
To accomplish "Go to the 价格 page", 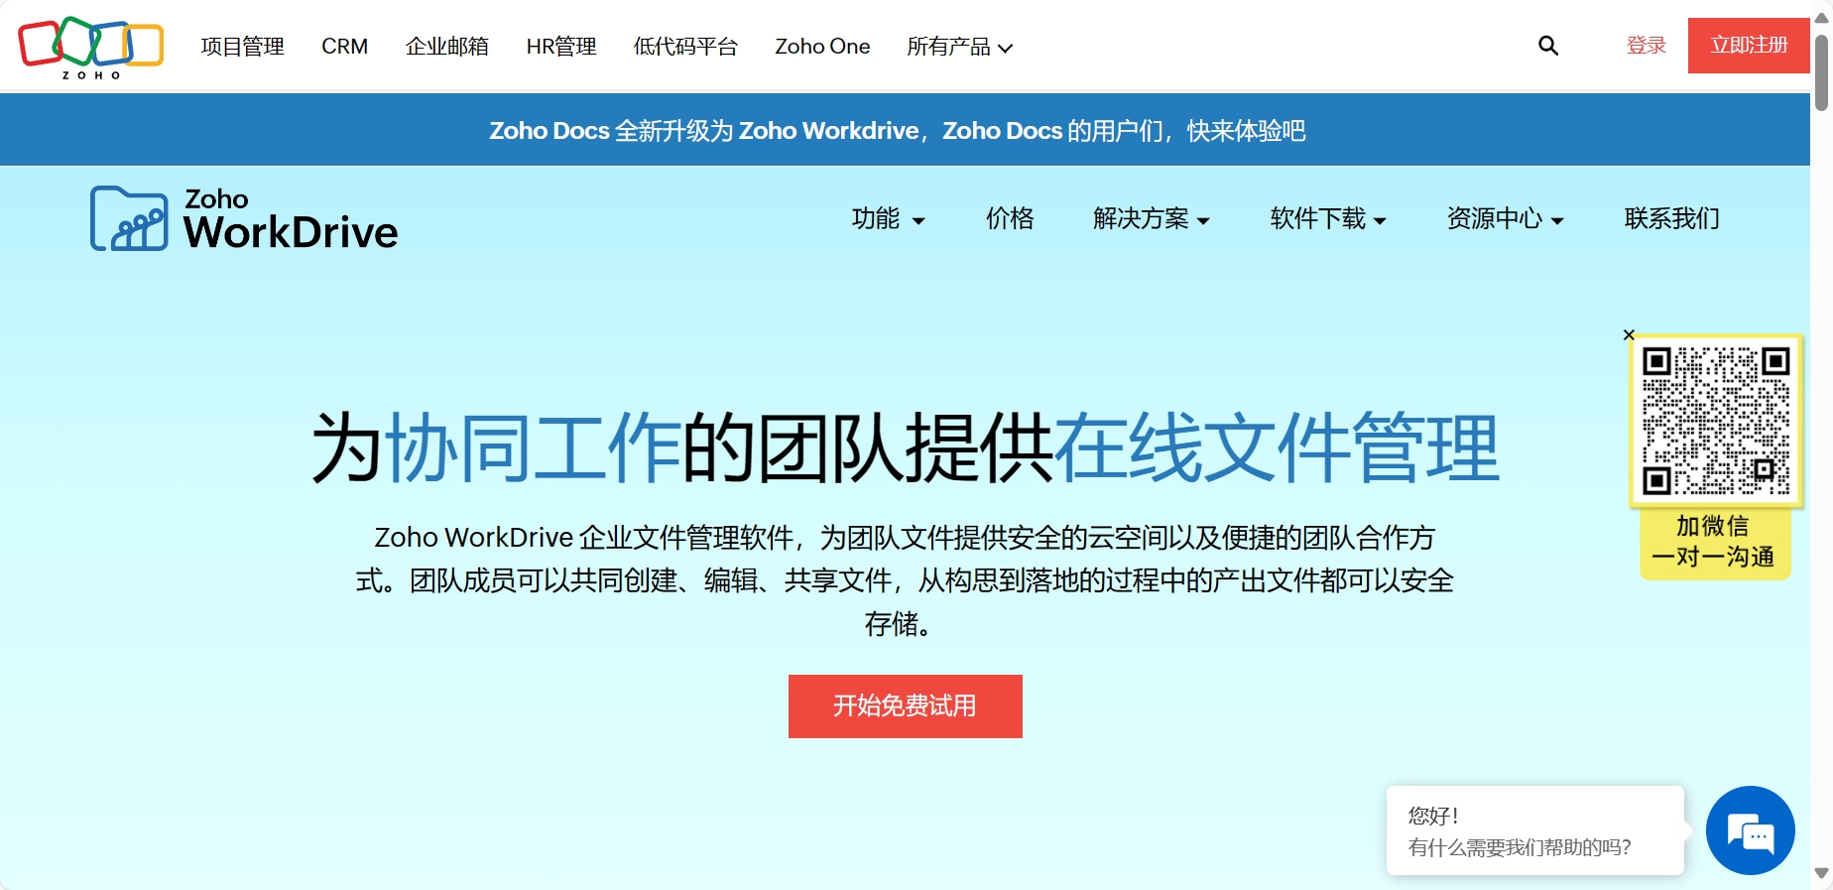I will coord(1010,218).
